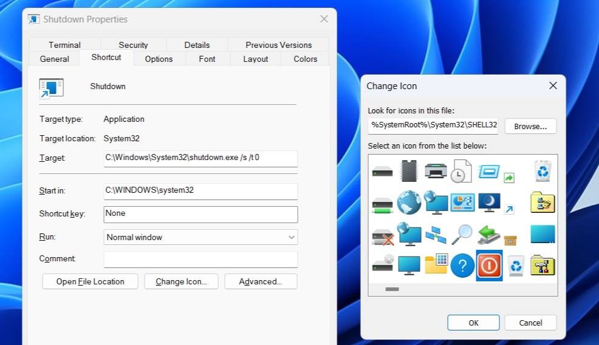Select the blue question mark help icon
Viewport: 599px width, 345px height.
[462, 266]
